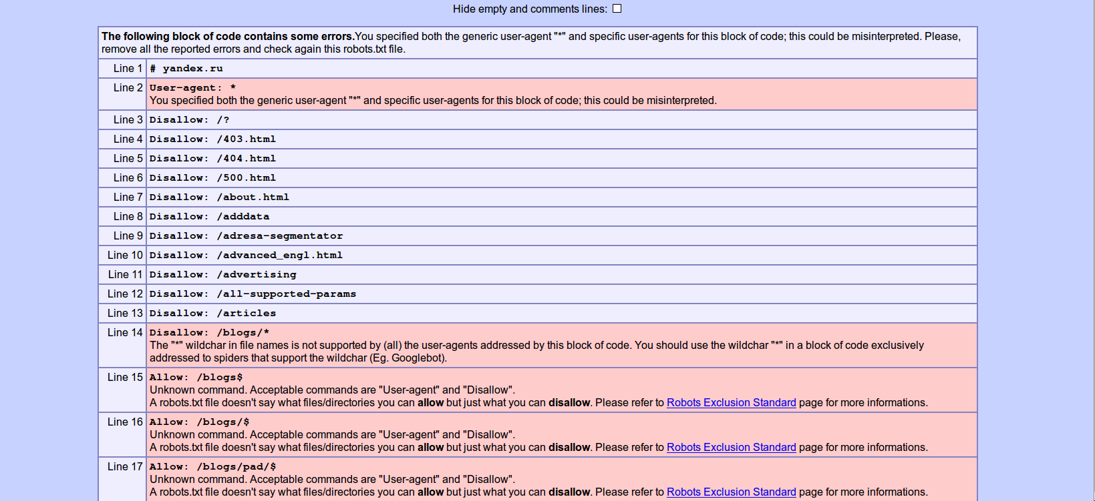Click the 'Line 4' row label
Screen dimensions: 1095x501
coord(128,139)
